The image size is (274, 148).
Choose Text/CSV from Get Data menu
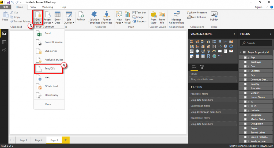click(x=49, y=69)
